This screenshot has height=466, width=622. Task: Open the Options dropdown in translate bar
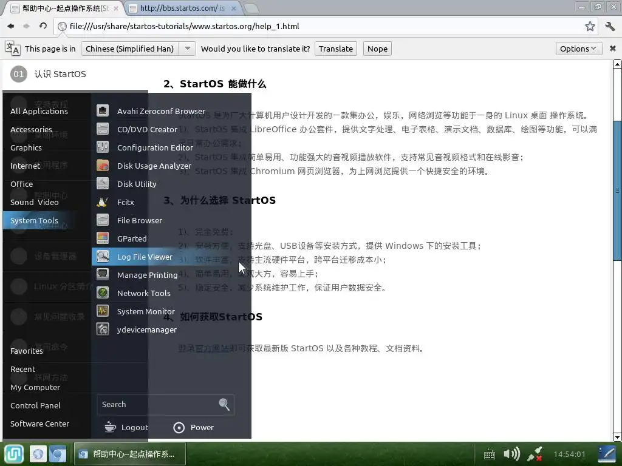(578, 49)
